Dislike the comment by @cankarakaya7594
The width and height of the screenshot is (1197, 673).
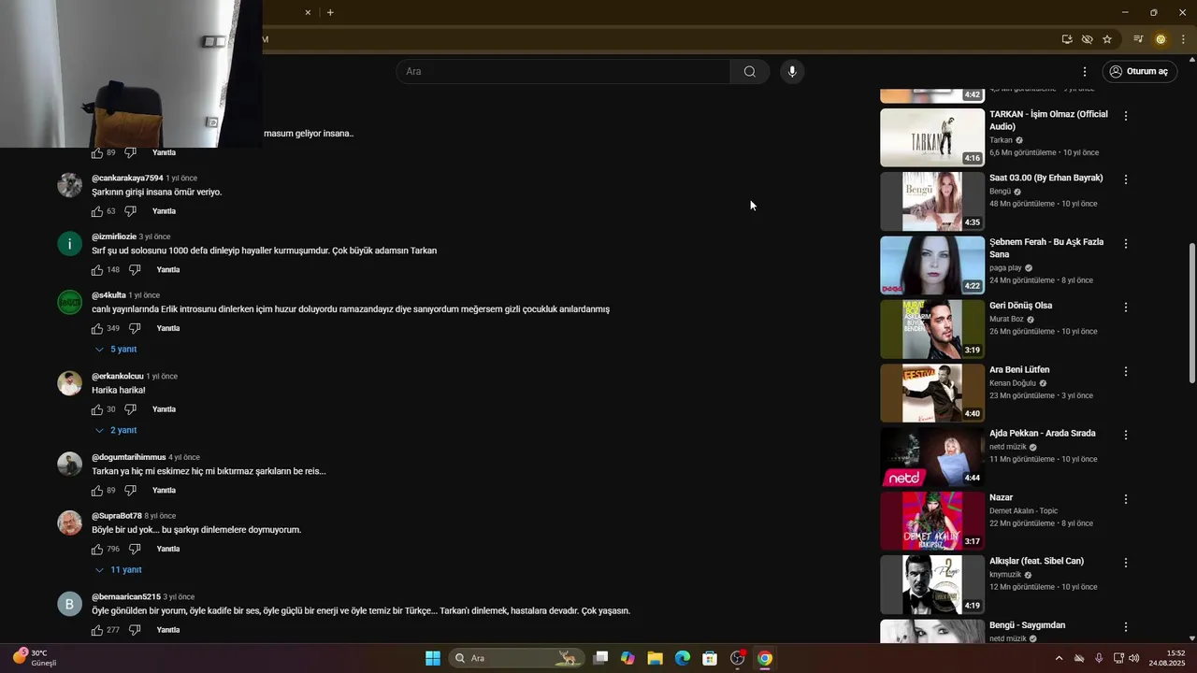130,211
